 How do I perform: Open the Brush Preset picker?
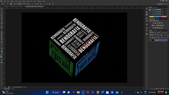click(x=8, y=4)
